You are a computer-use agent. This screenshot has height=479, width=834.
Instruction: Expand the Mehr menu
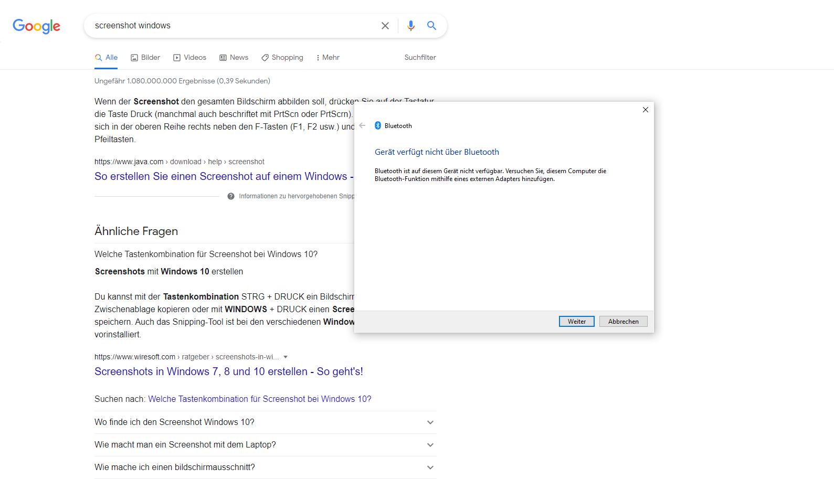pos(328,58)
